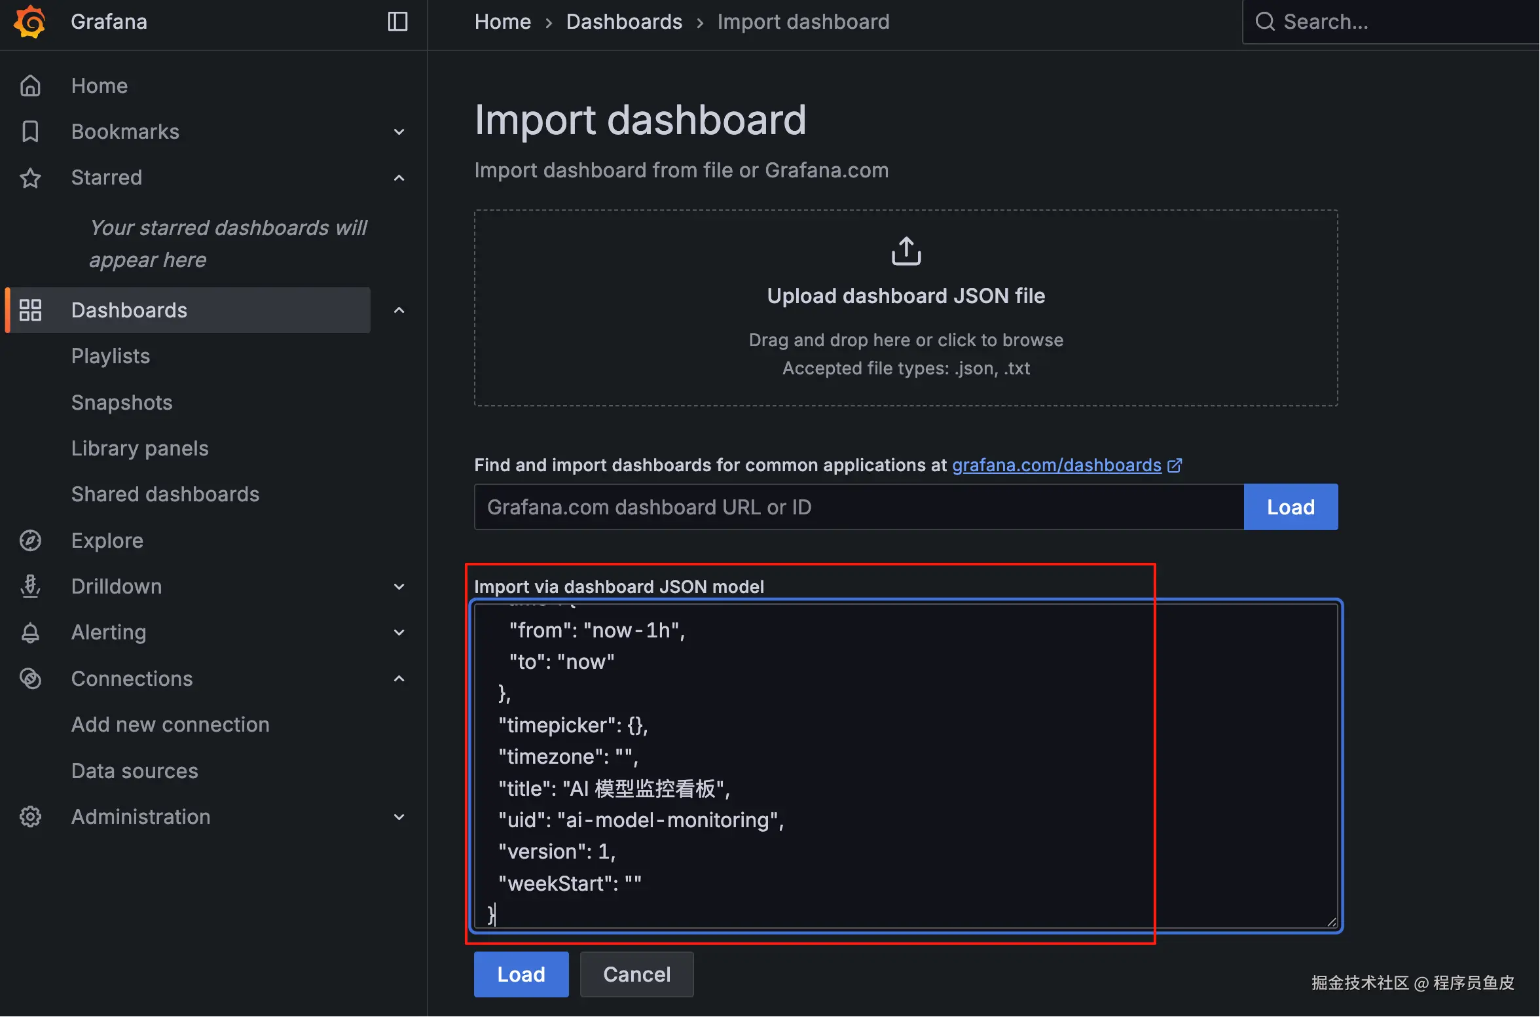Click the Bookmarks icon in sidebar
The image size is (1540, 1017).
pyautogui.click(x=30, y=132)
